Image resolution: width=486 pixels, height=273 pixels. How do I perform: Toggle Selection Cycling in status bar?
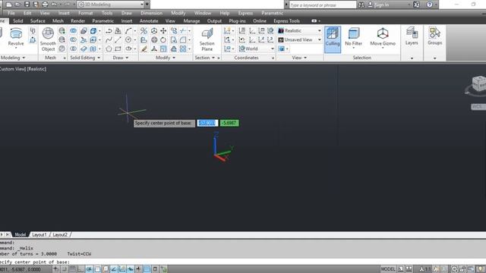(x=163, y=269)
